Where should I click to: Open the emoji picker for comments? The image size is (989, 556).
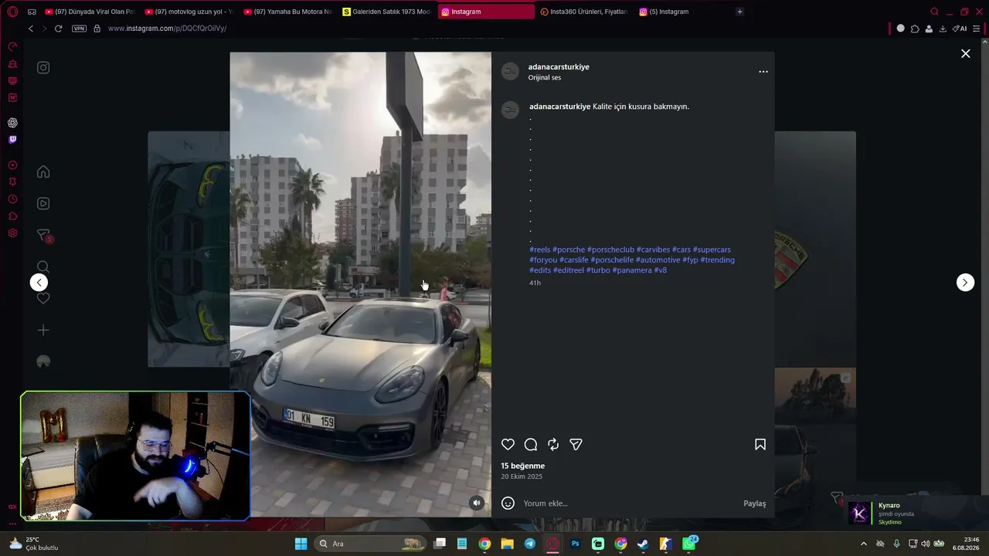click(508, 503)
